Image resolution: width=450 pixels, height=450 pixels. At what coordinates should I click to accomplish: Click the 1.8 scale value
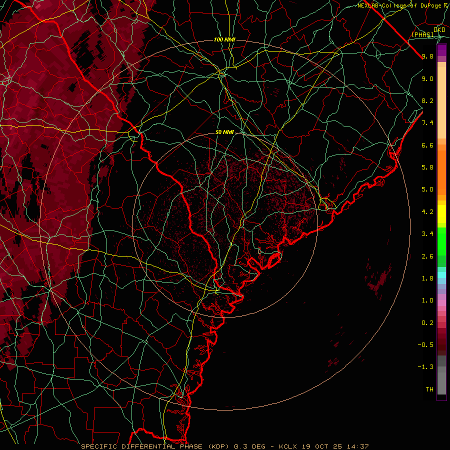(427, 278)
